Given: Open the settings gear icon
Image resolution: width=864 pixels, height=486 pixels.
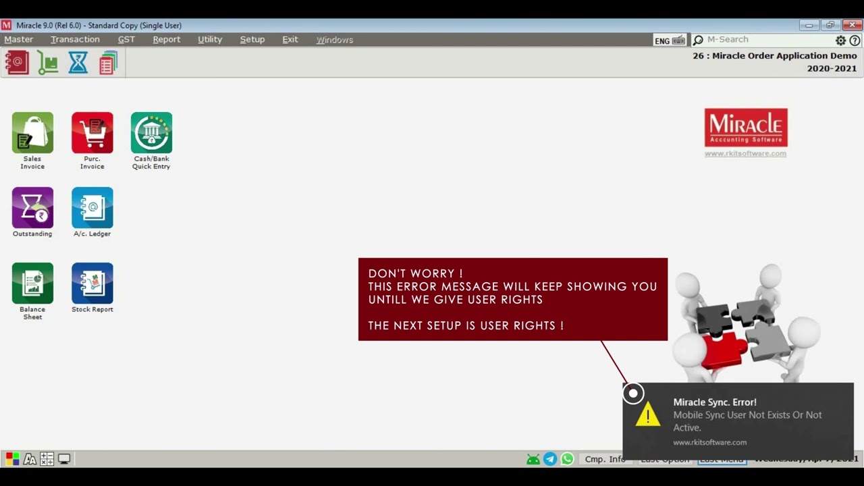Looking at the screenshot, I should point(840,40).
